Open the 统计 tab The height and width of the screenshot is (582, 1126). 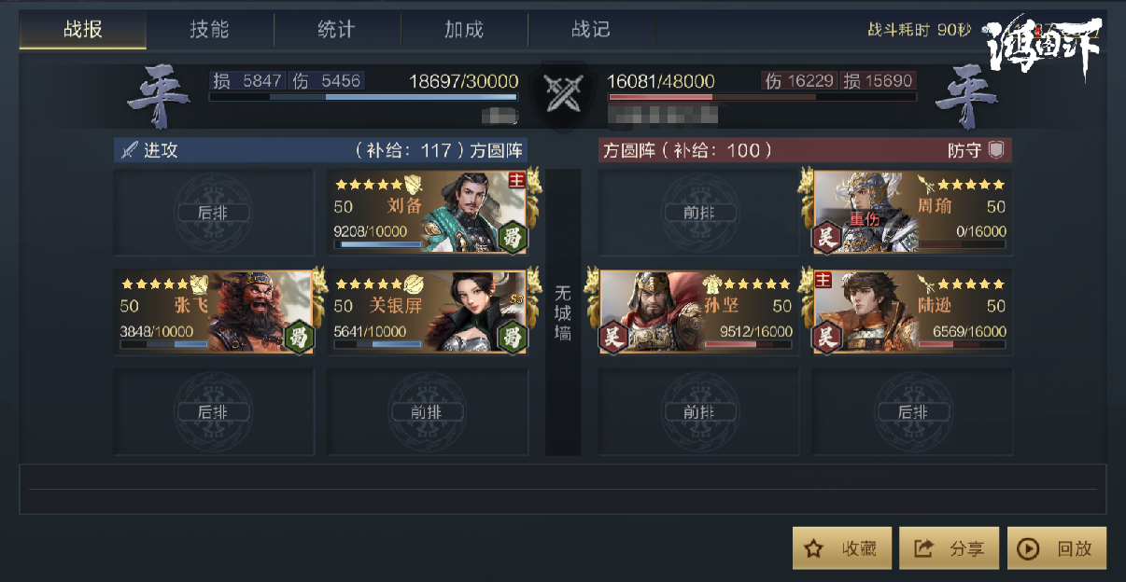336,29
